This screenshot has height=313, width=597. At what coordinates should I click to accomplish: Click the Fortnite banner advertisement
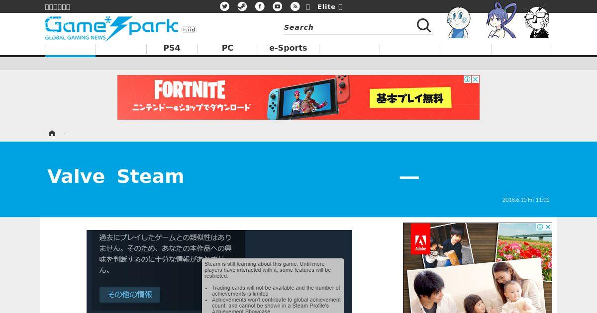click(x=298, y=97)
